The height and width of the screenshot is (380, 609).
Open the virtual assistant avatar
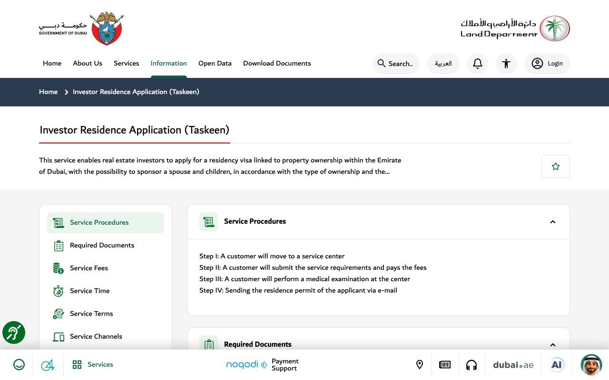pos(591,365)
